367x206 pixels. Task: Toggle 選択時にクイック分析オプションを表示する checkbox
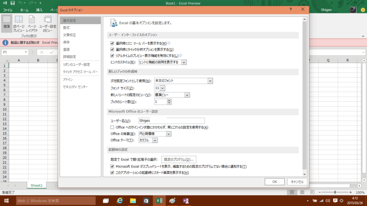click(112, 49)
